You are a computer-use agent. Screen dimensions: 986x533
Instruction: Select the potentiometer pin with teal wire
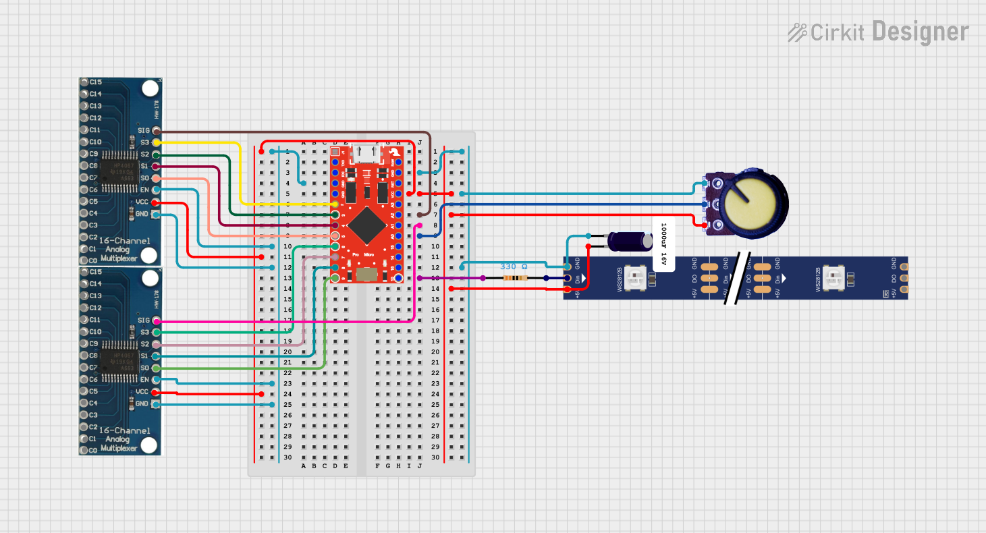click(x=705, y=182)
